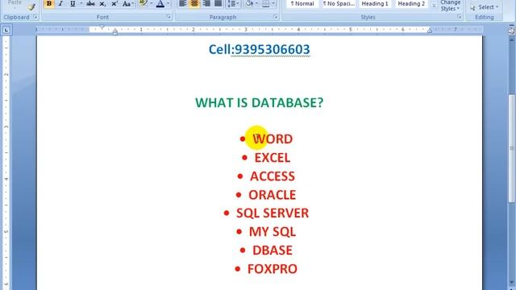The image size is (516, 290).
Task: Open Paragraph dialog launcher
Action: tap(276, 17)
